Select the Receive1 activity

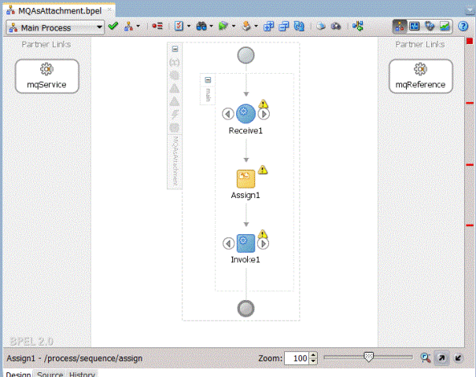pyautogui.click(x=245, y=114)
